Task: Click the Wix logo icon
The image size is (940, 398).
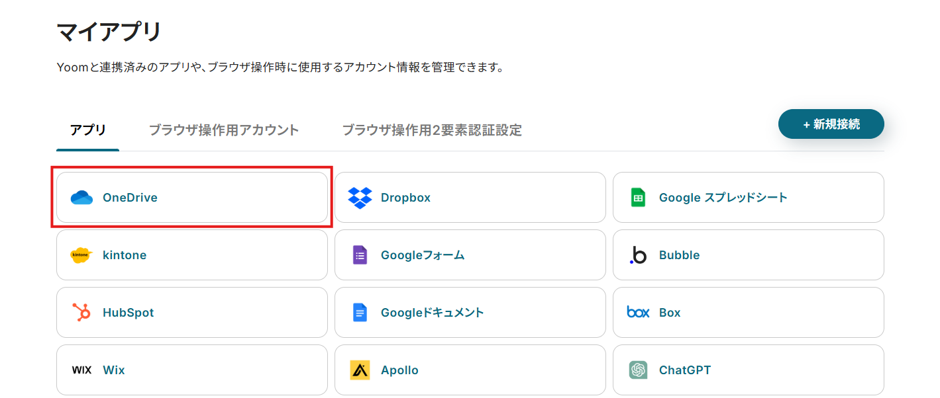Action: click(x=81, y=370)
